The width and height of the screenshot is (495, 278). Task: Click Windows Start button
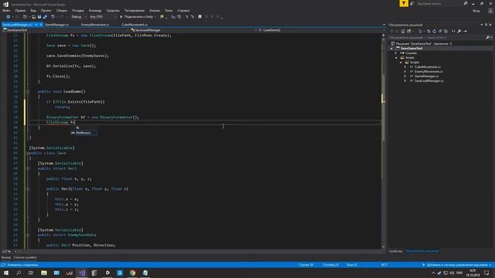tap(6, 273)
